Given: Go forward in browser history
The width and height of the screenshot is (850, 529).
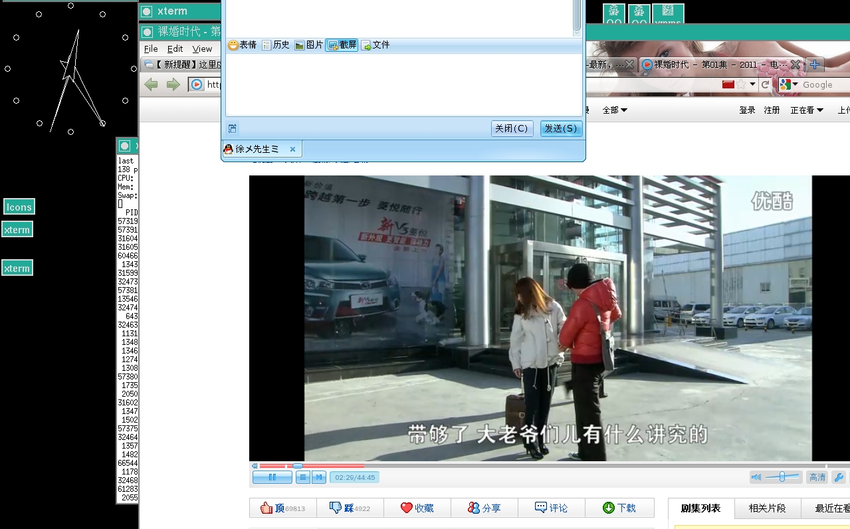Looking at the screenshot, I should pyautogui.click(x=173, y=84).
